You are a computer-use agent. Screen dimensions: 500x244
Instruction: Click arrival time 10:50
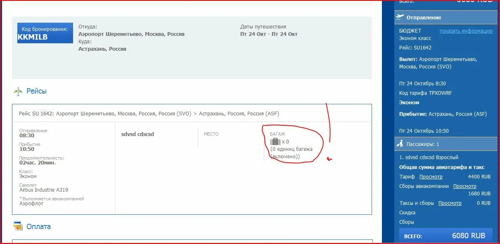pos(27,149)
